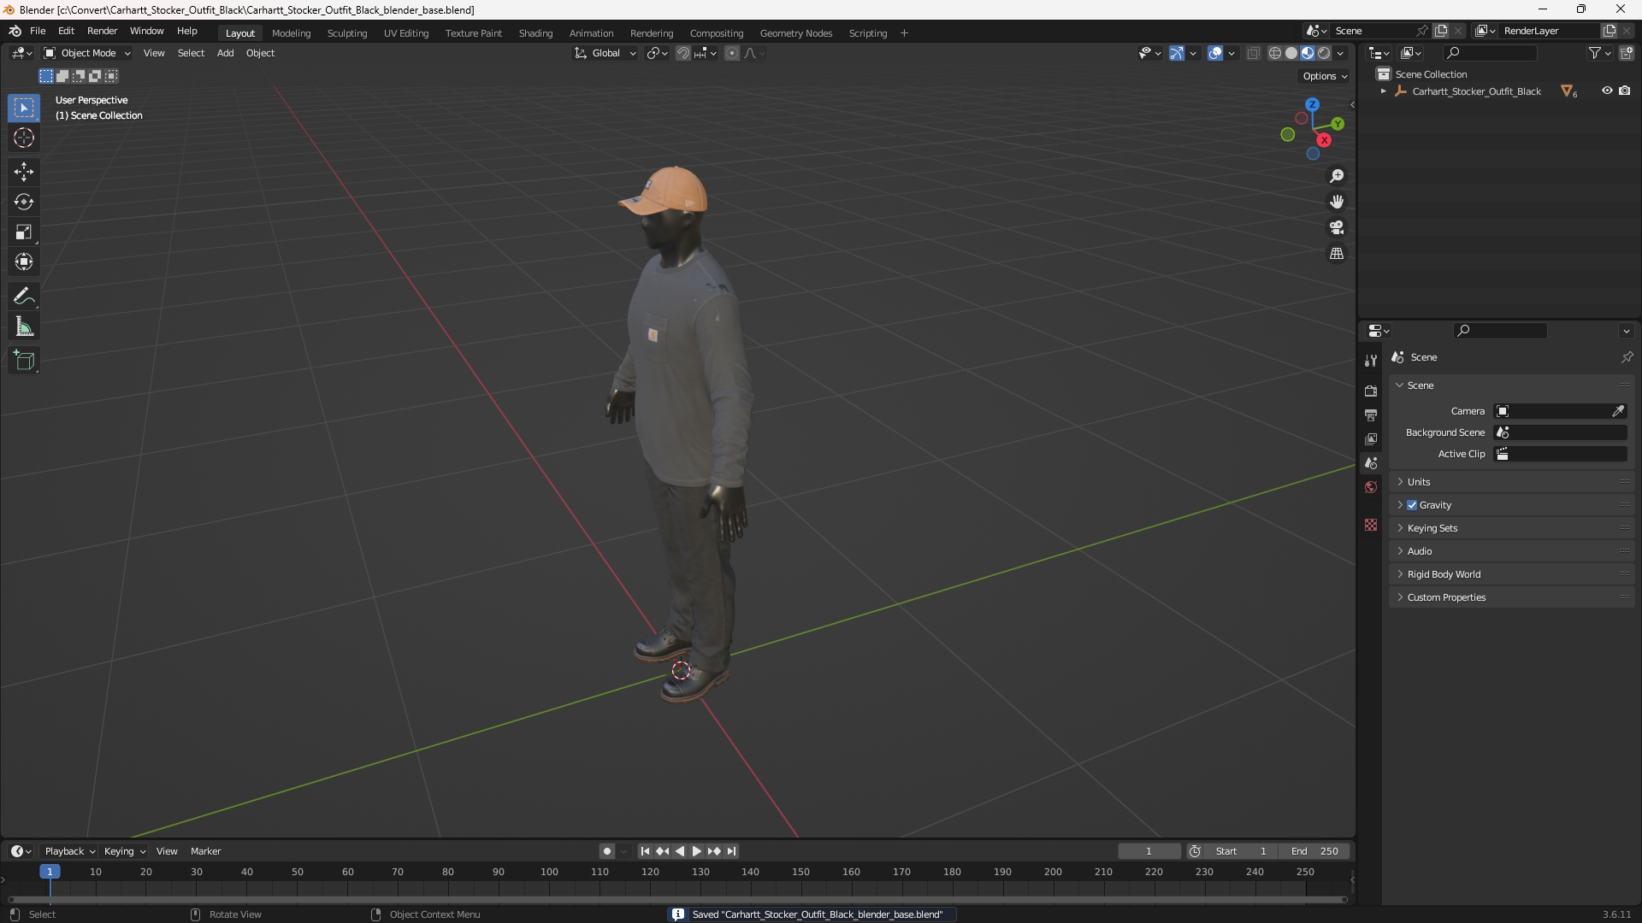Select the Add Cube tool
The height and width of the screenshot is (923, 1642).
point(24,361)
